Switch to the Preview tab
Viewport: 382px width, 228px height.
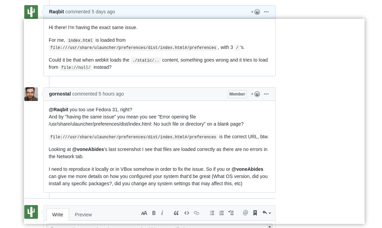[x=83, y=215]
